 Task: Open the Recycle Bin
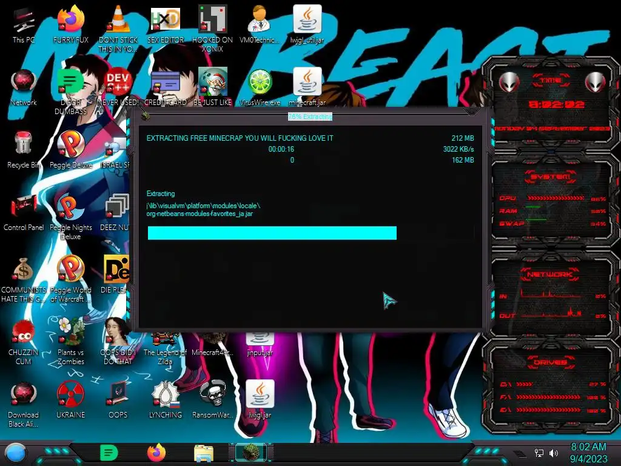(x=24, y=150)
